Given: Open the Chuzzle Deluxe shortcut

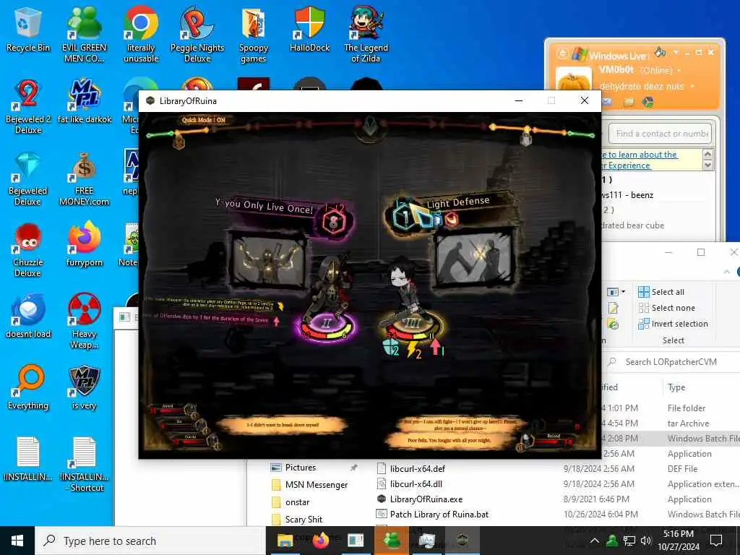Looking at the screenshot, I should (x=28, y=250).
